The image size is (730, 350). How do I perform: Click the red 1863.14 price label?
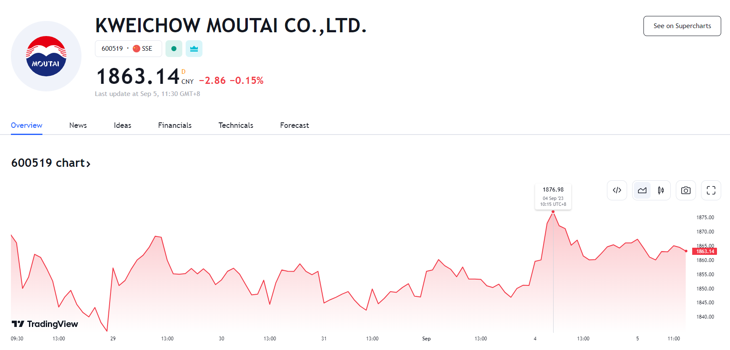(x=705, y=251)
